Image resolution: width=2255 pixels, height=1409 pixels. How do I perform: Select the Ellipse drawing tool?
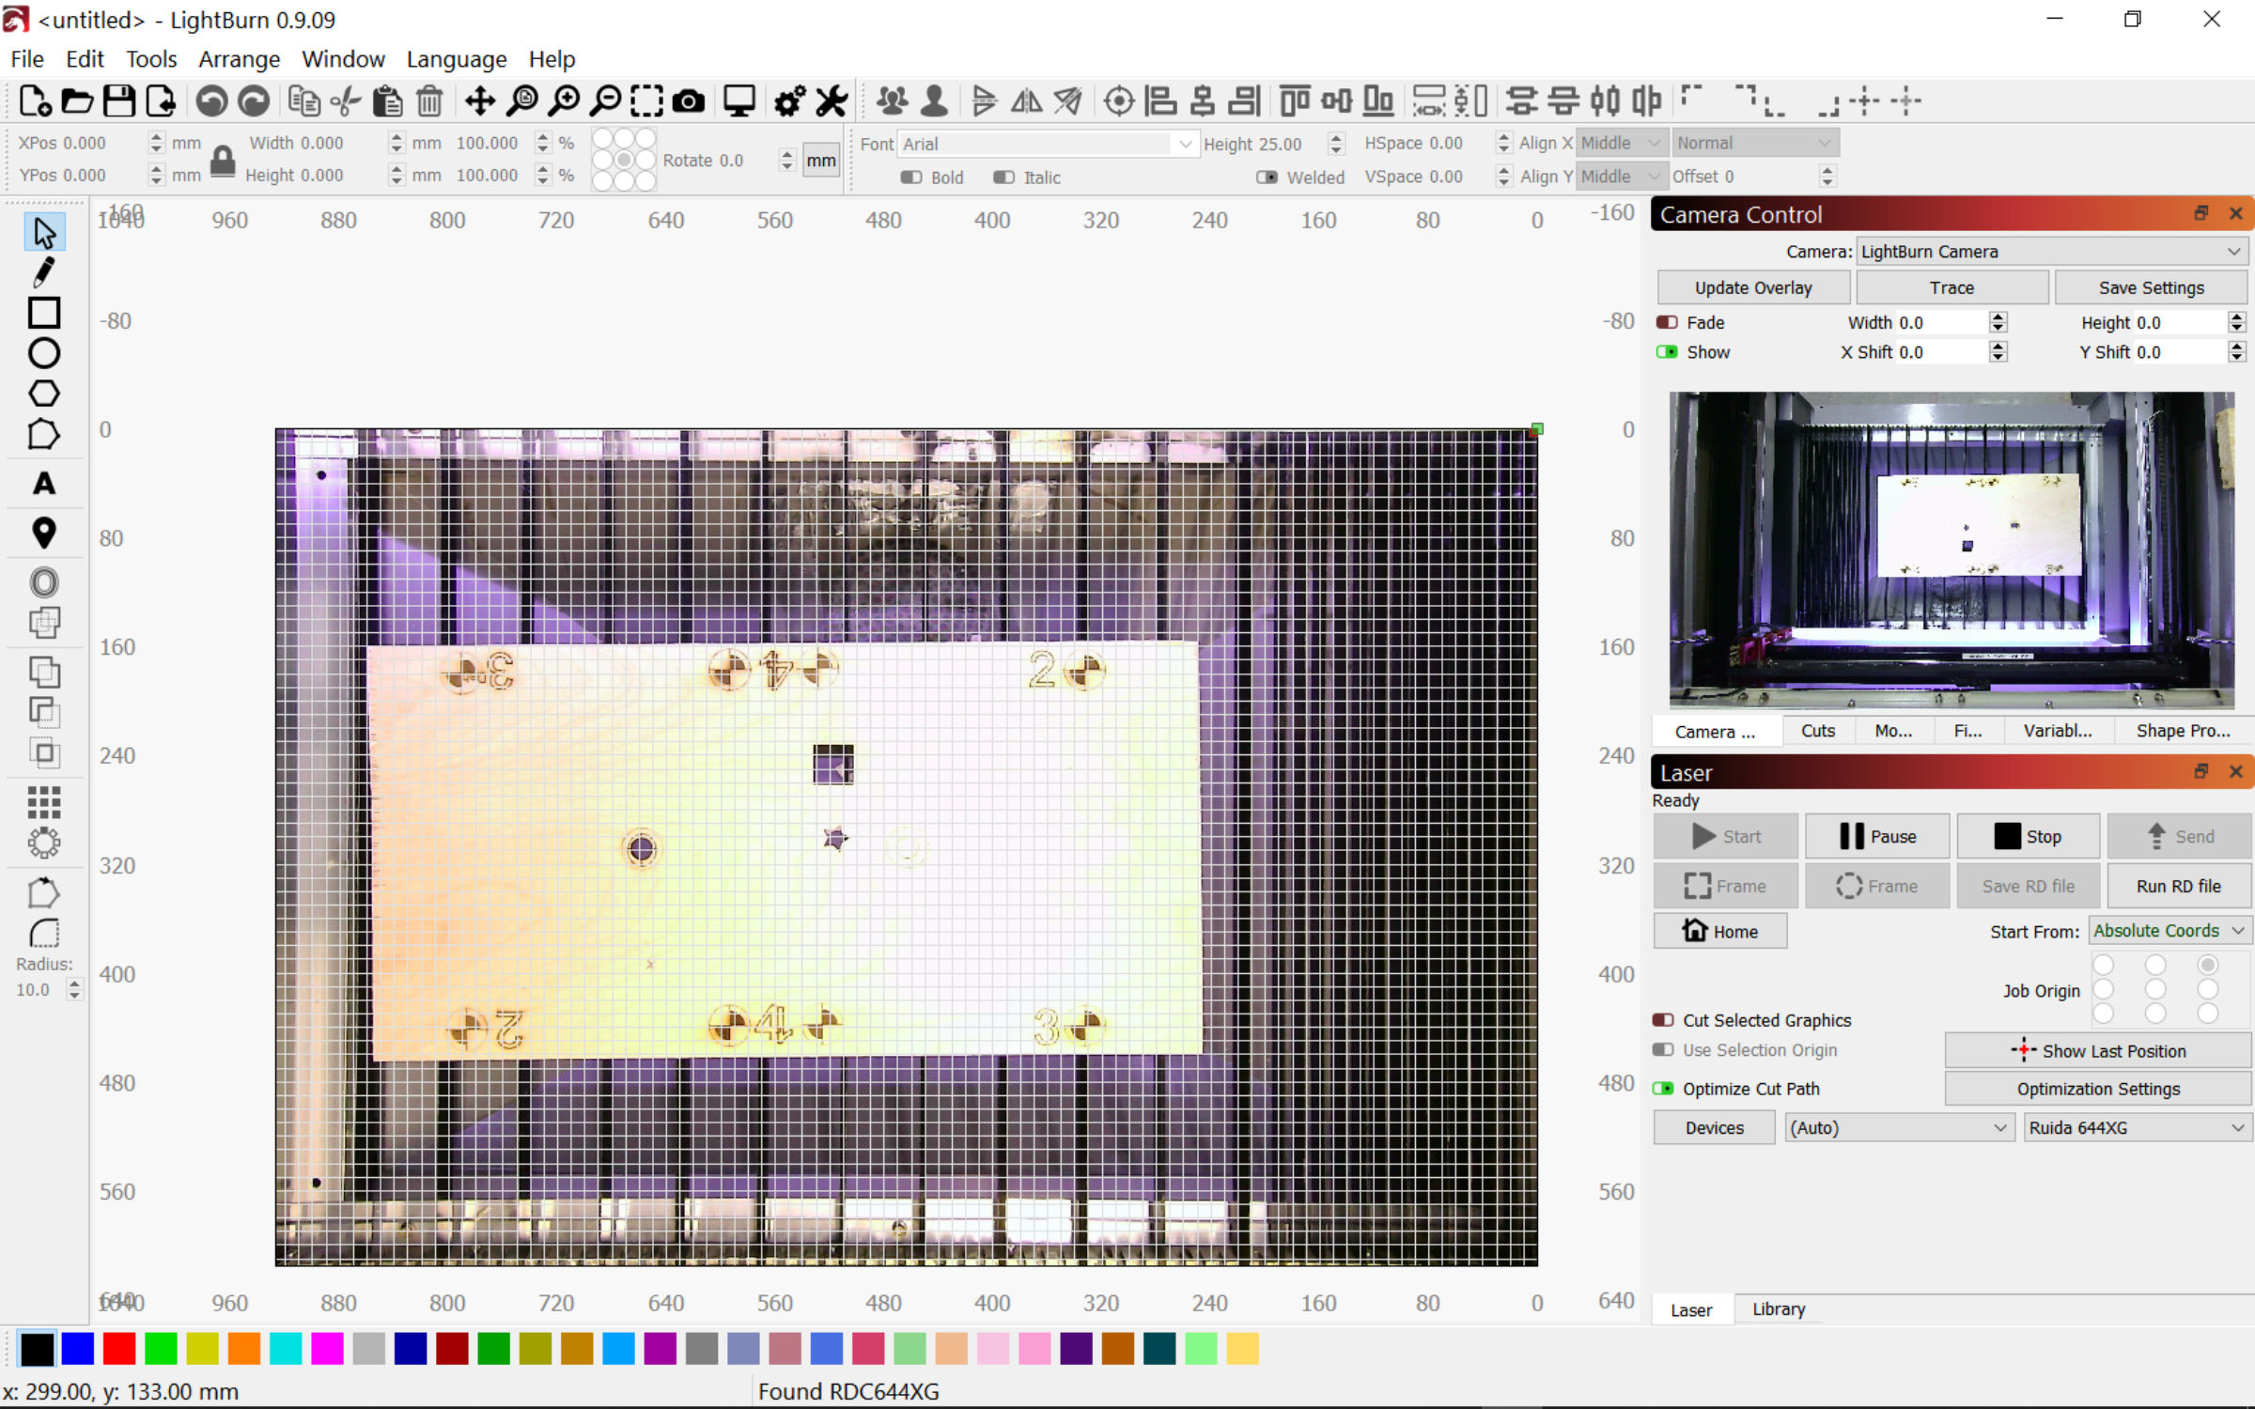[43, 353]
